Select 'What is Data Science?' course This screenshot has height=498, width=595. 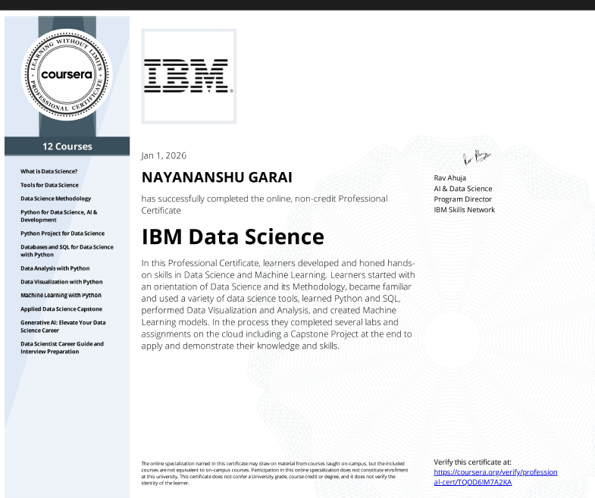(x=49, y=171)
